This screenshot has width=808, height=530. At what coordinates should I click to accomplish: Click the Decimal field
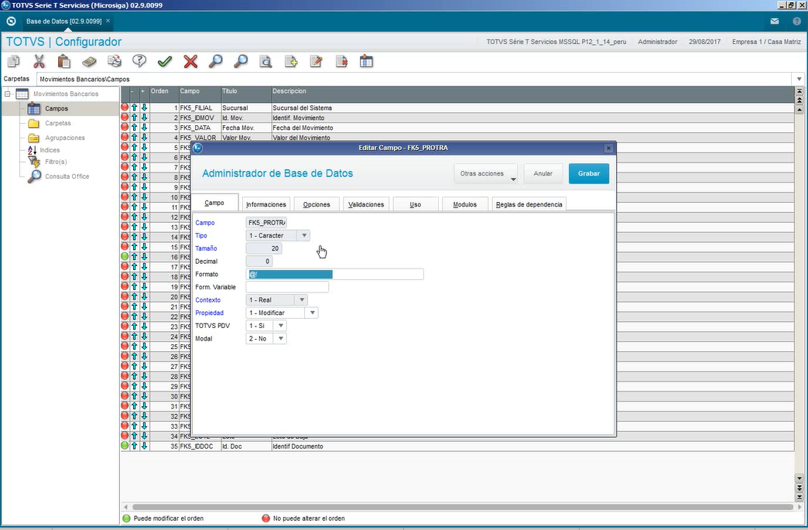[x=259, y=262]
